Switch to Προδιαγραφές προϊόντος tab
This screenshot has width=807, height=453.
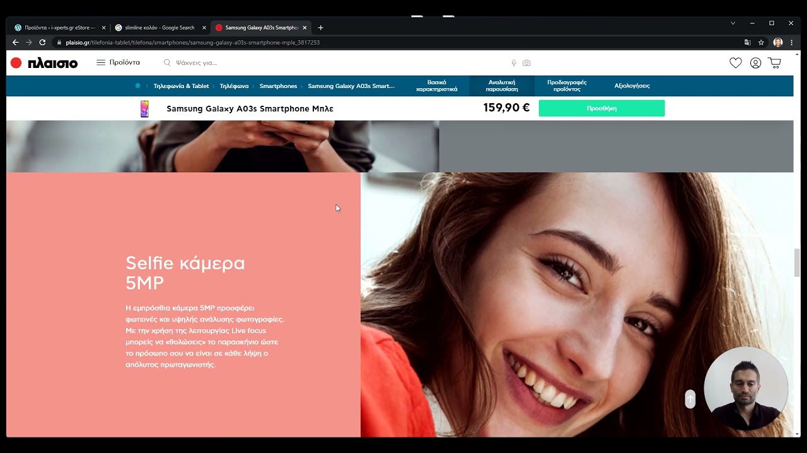click(567, 86)
